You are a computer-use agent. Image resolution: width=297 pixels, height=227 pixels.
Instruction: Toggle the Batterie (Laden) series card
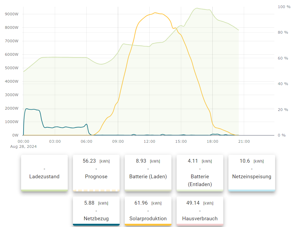pos(148,173)
